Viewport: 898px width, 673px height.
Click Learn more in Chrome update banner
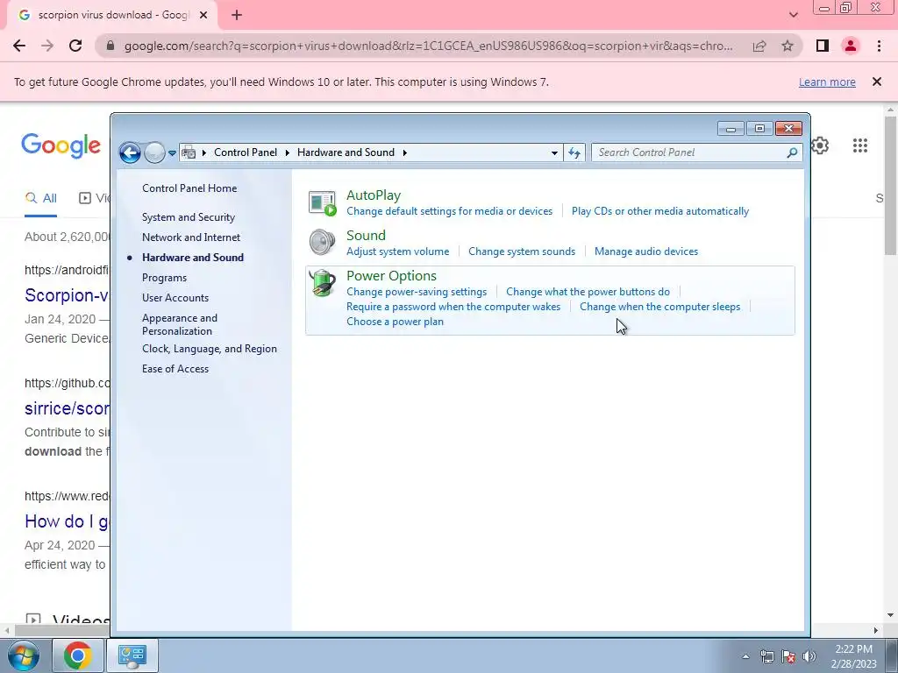pos(827,81)
